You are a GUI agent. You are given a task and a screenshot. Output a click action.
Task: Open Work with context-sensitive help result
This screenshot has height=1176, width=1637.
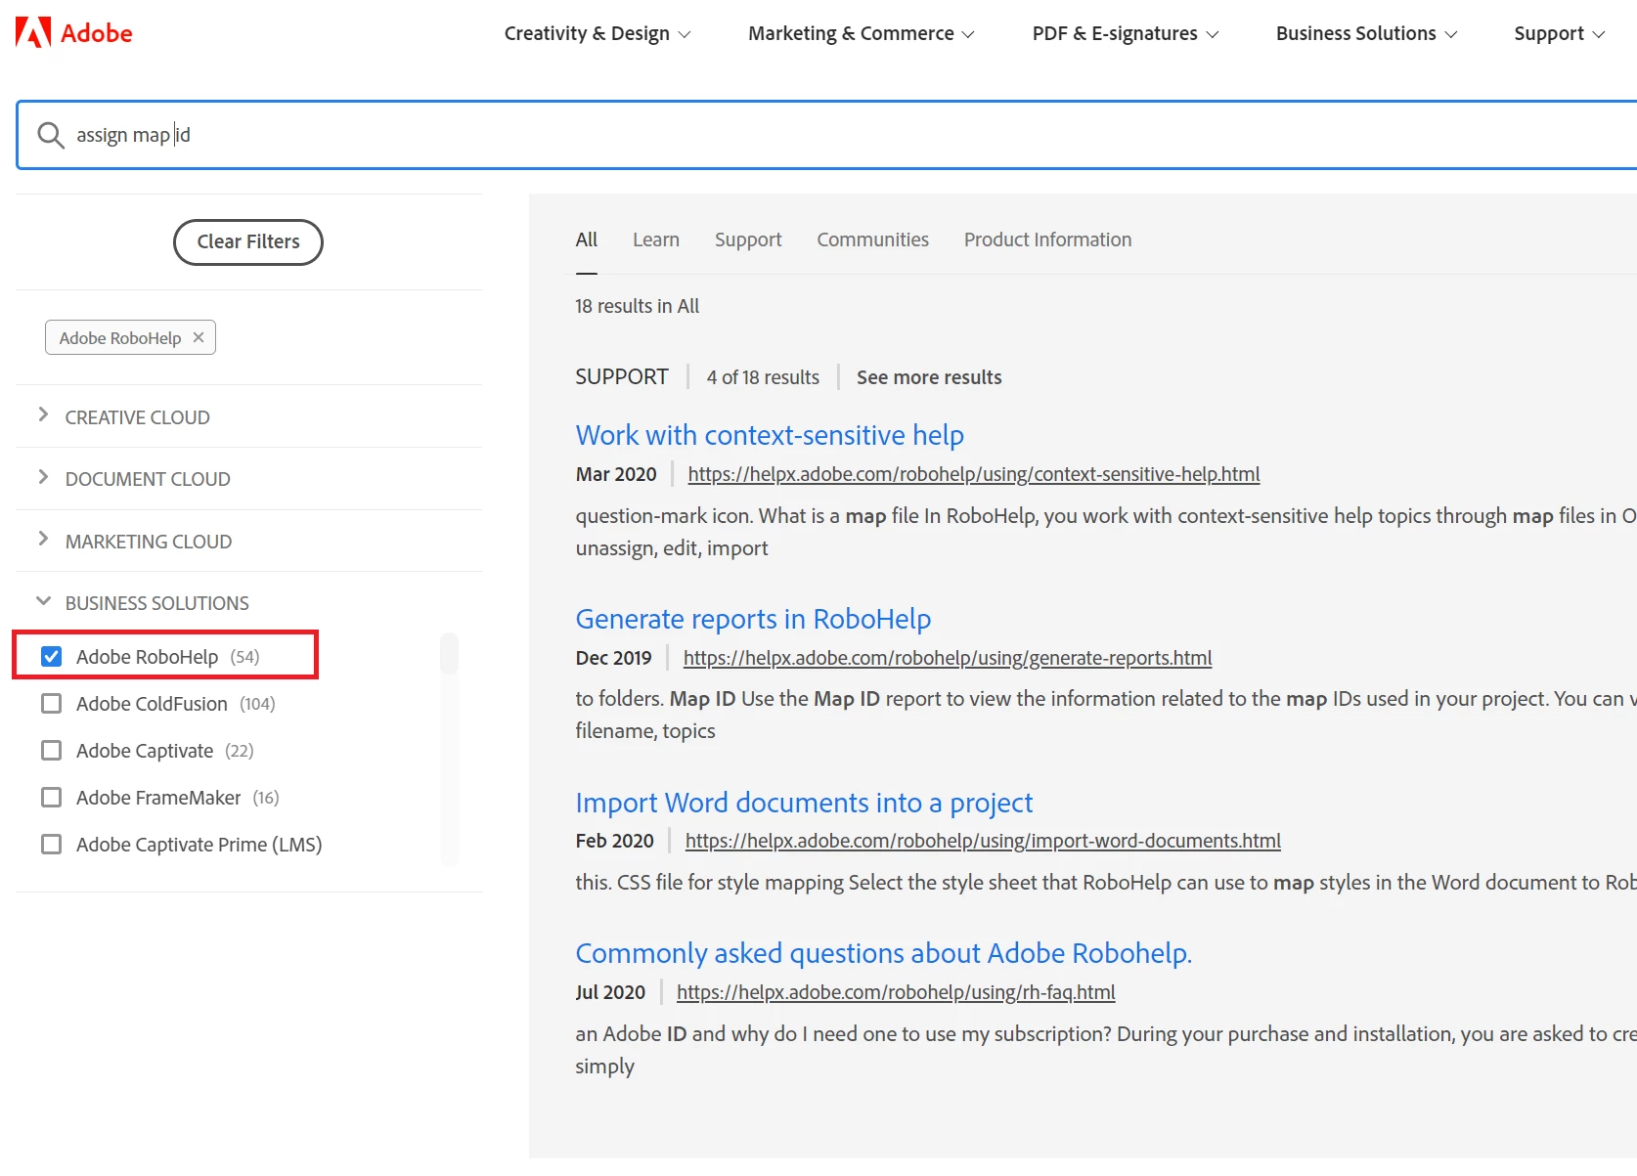click(770, 435)
